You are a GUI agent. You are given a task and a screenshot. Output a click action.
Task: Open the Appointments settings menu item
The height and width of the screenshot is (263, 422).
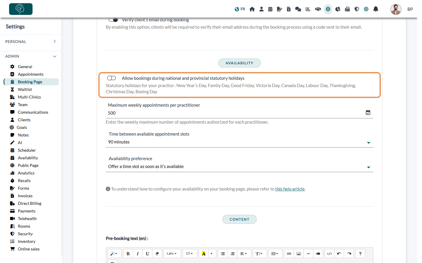(30, 74)
